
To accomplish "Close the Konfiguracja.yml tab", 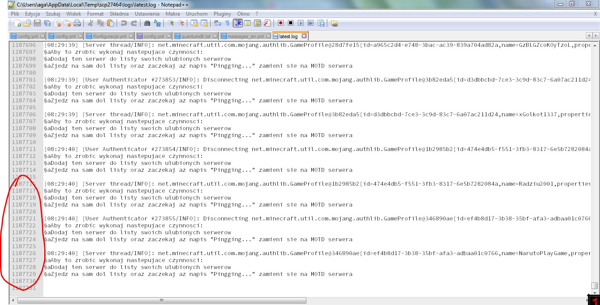I will click(x=131, y=36).
